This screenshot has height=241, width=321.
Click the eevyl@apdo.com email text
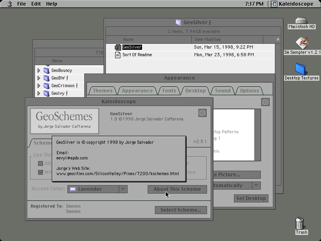click(x=72, y=158)
